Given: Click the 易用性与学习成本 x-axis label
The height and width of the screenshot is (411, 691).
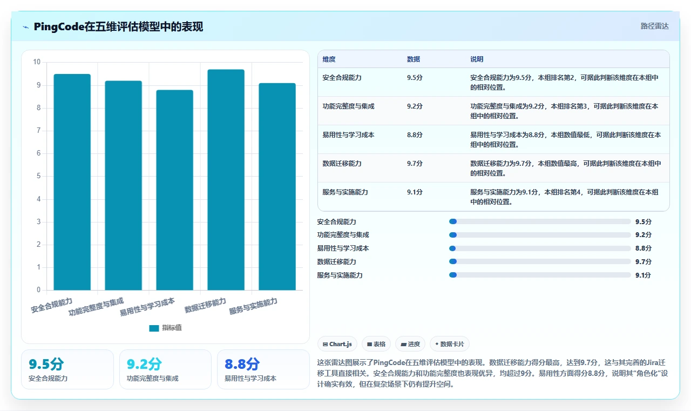Looking at the screenshot, I should (147, 306).
